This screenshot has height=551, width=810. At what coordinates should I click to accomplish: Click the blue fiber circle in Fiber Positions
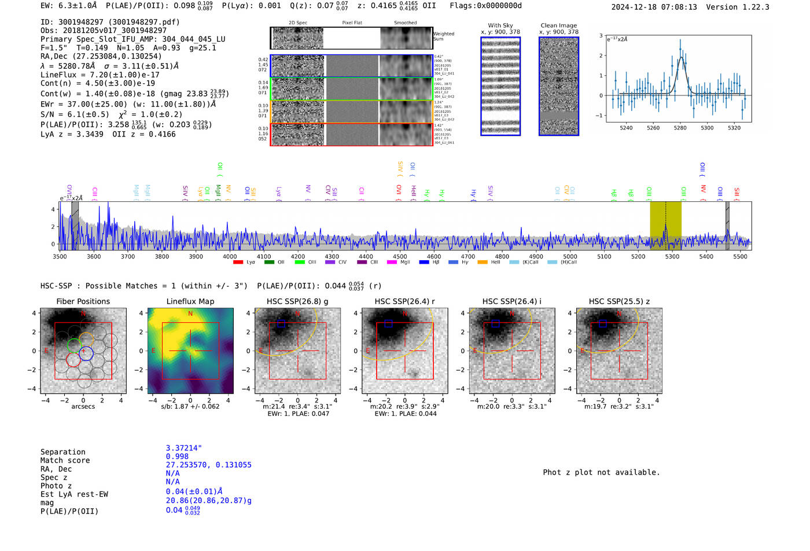click(86, 353)
